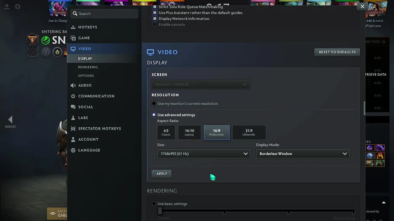Click the Hotkeys keyboard icon in sidebar
The width and height of the screenshot is (394, 221).
click(x=73, y=27)
